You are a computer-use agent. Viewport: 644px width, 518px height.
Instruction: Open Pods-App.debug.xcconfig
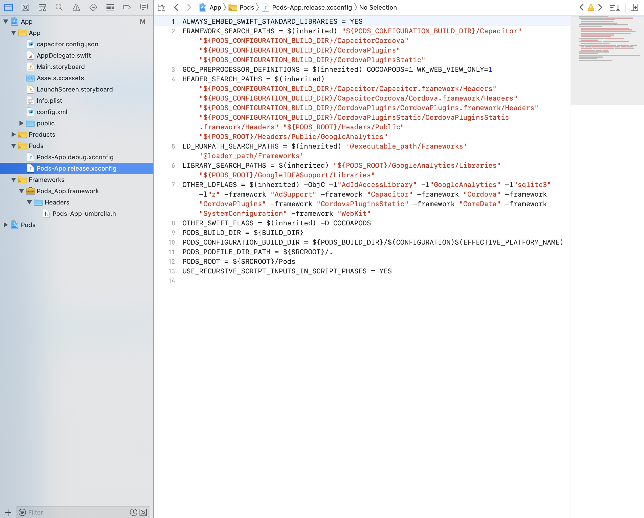click(75, 157)
